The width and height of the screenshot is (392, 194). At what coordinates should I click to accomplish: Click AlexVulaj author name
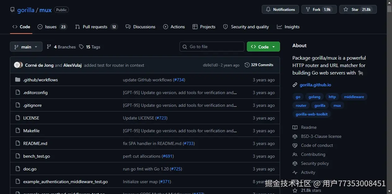coord(73,65)
